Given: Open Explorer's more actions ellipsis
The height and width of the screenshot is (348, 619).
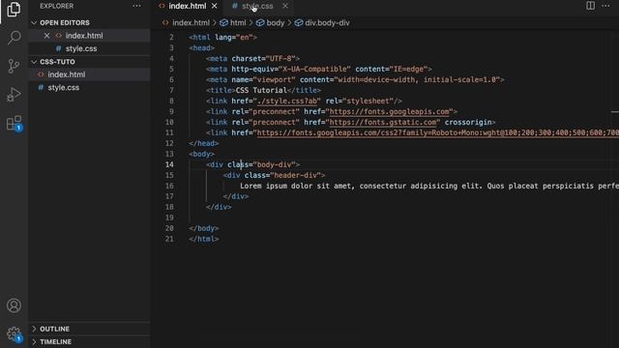Looking at the screenshot, I should tap(136, 6).
